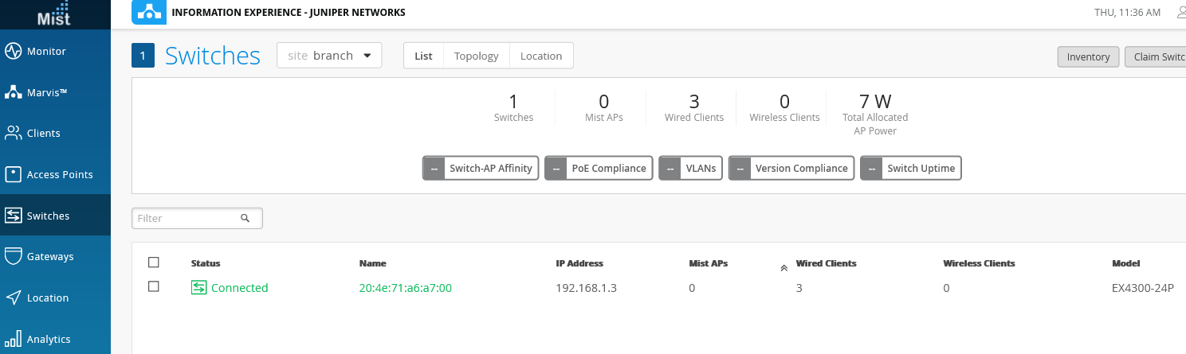The image size is (1186, 354).
Task: Click the Gateways icon in sidebar
Action: [x=13, y=256]
